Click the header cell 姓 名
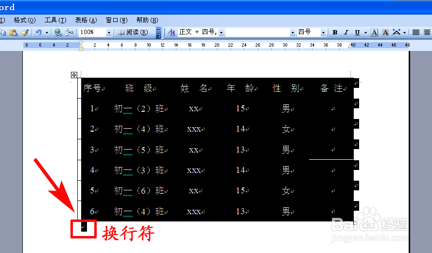432x253 pixels. pyautogui.click(x=194, y=88)
